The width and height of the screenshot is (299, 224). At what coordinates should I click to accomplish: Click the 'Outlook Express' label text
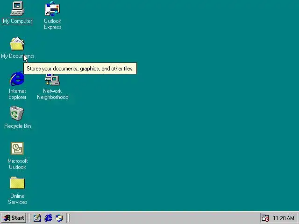pyautogui.click(x=53, y=24)
